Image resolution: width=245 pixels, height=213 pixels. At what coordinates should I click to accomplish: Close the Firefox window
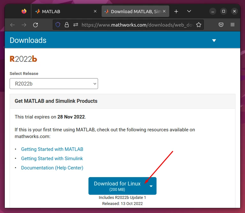(x=234, y=11)
